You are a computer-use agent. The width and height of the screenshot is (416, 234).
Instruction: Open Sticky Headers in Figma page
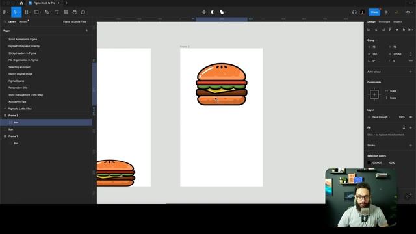click(22, 53)
